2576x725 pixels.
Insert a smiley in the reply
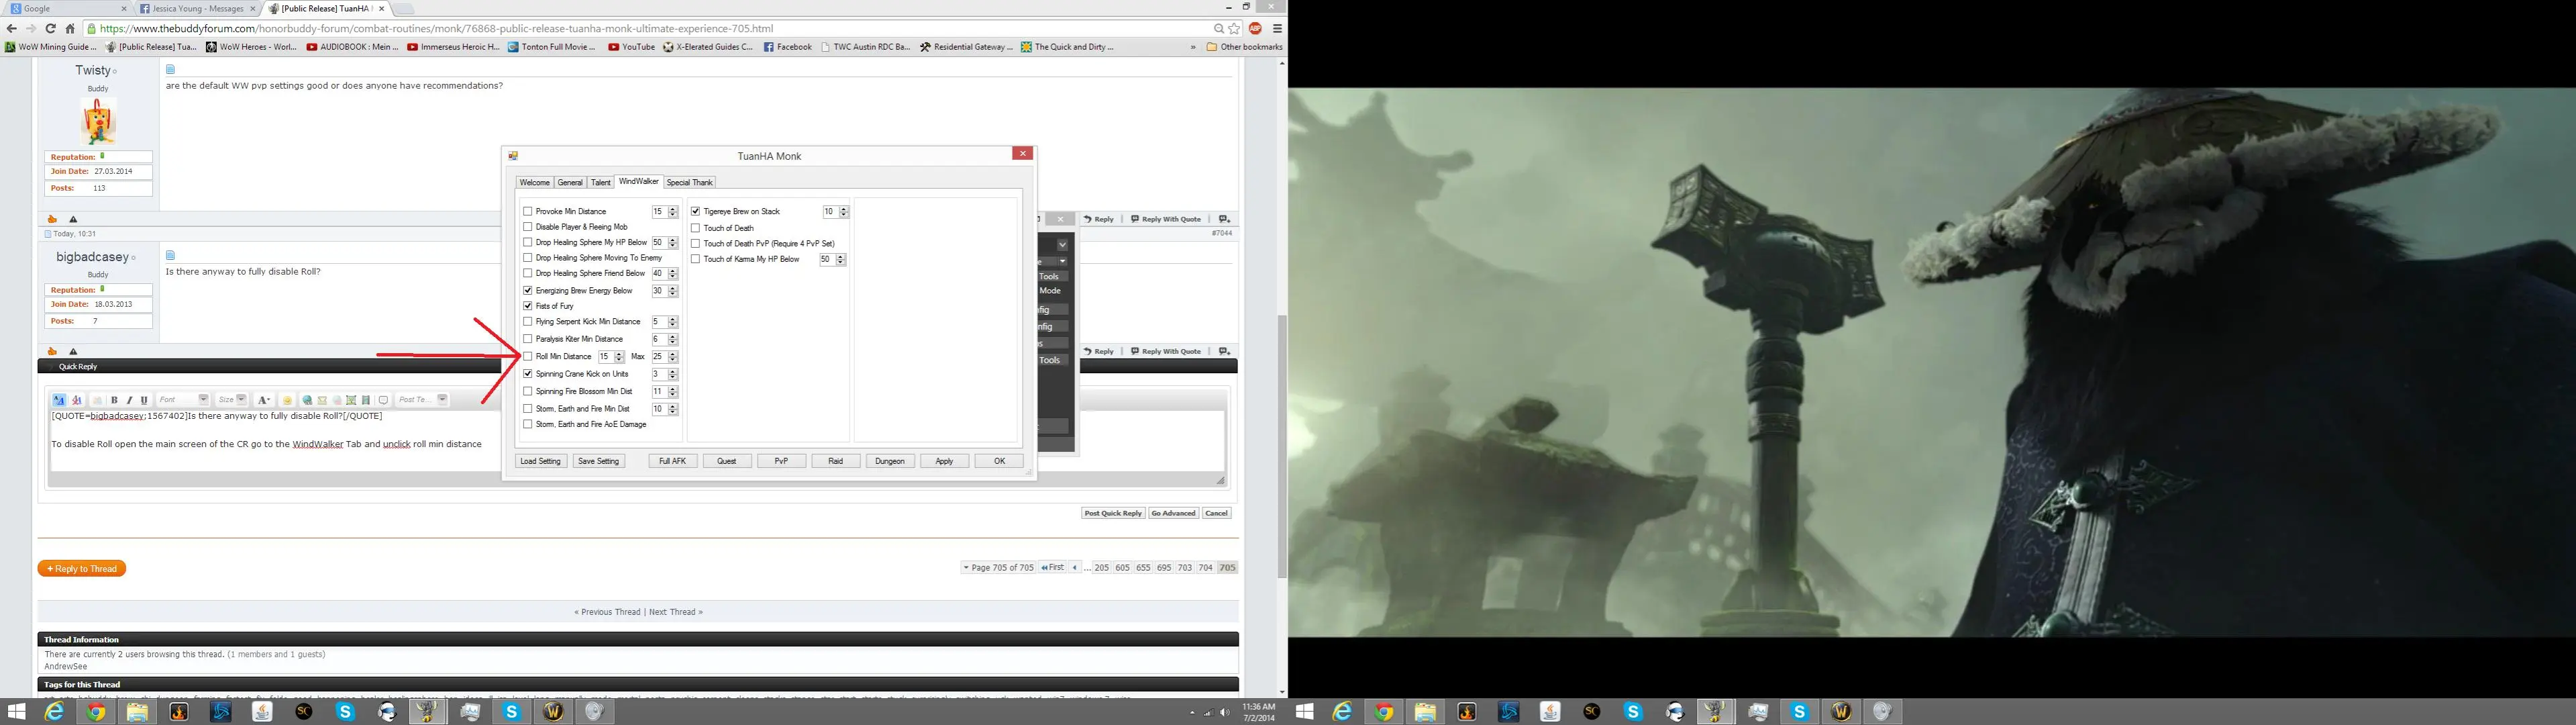click(x=287, y=400)
